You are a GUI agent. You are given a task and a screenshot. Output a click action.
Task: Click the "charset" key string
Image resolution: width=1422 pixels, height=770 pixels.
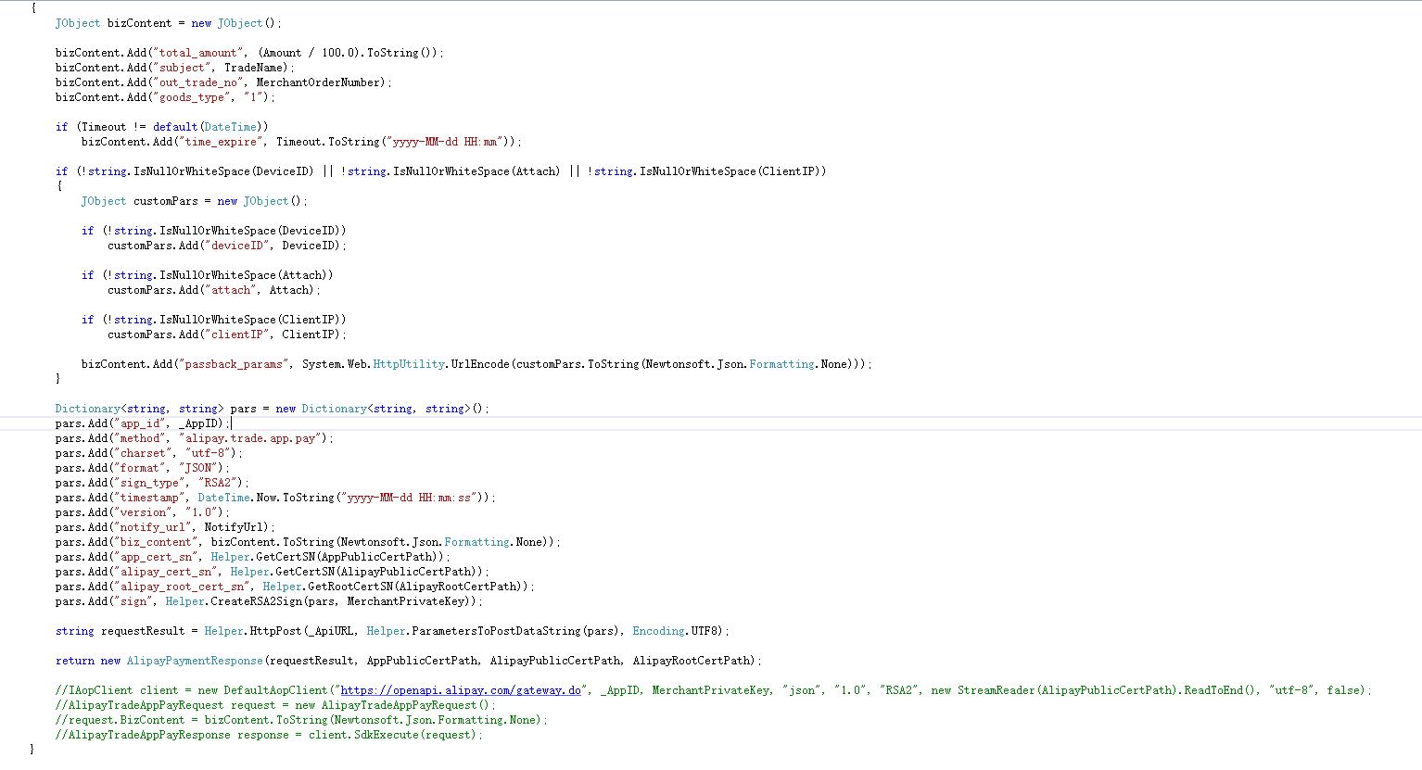pos(144,453)
